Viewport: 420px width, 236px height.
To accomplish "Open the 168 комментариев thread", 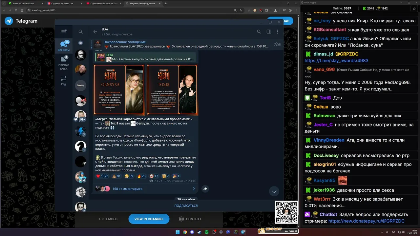I will click(145, 189).
